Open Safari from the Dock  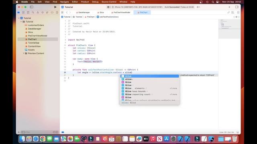pos(36,139)
